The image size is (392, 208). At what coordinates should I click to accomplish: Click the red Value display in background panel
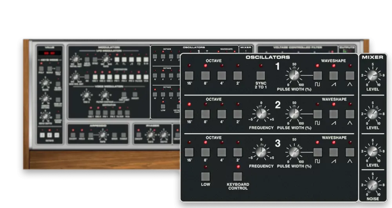pyautogui.click(x=49, y=53)
